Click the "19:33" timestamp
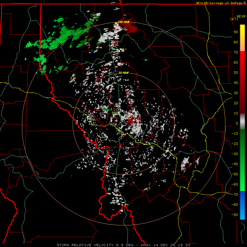This screenshot has width=247, height=247. coord(184,245)
